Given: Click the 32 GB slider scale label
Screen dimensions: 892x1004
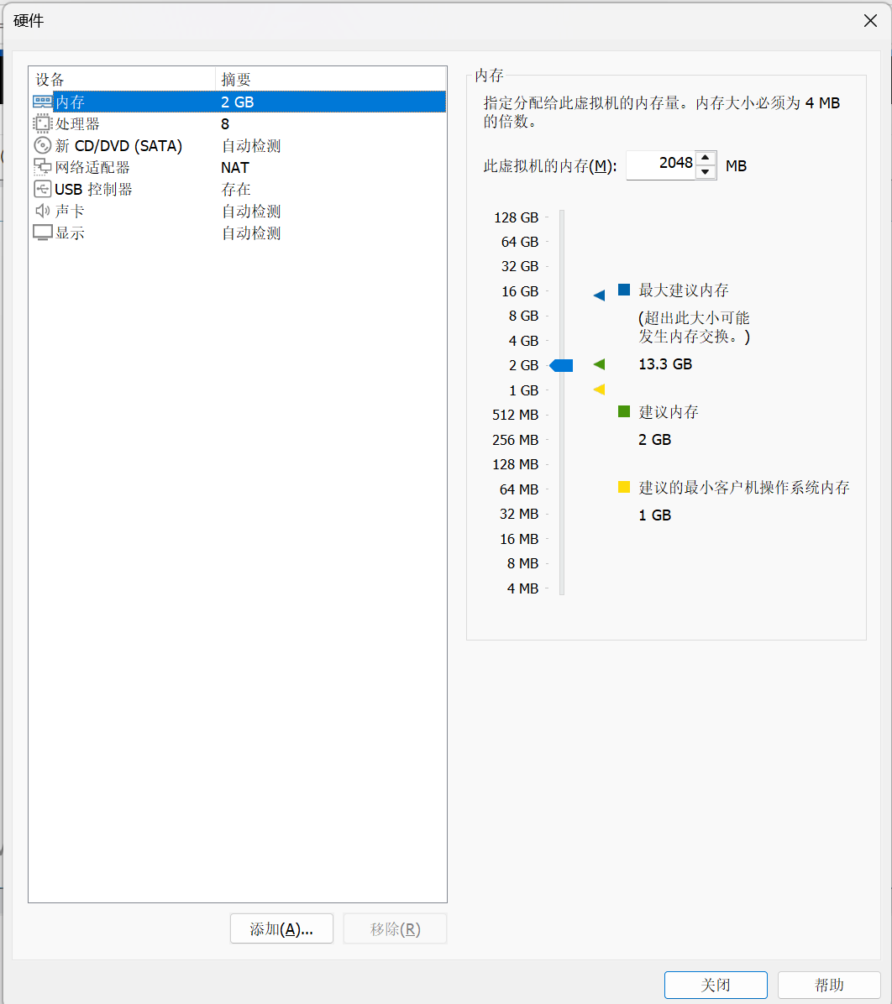Looking at the screenshot, I should (x=520, y=266).
